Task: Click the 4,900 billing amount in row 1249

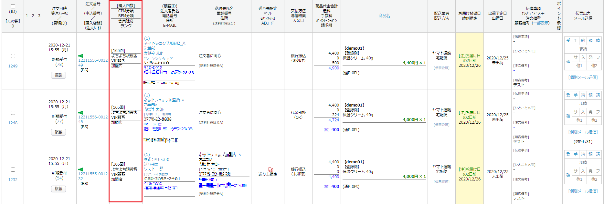Action: coord(334,68)
